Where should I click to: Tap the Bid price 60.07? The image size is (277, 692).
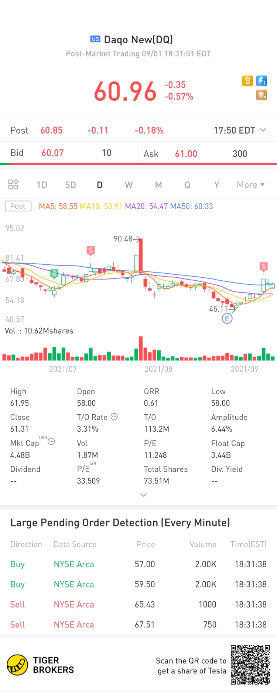(x=52, y=153)
